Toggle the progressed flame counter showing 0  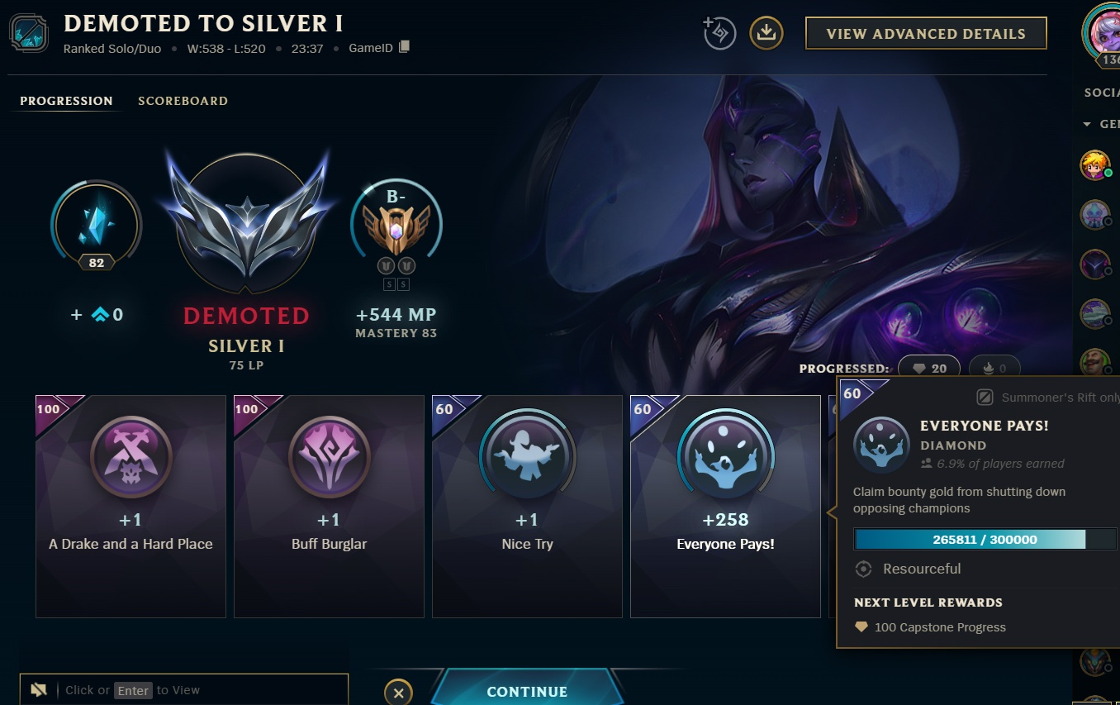point(994,369)
